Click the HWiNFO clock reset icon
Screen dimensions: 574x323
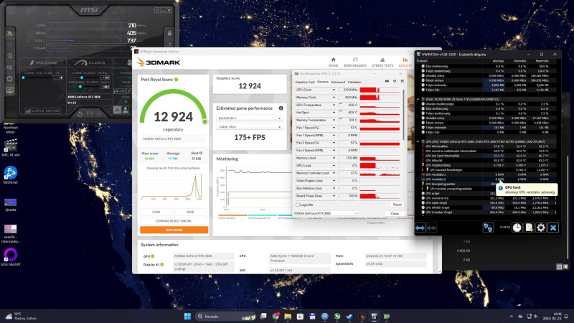click(x=517, y=228)
